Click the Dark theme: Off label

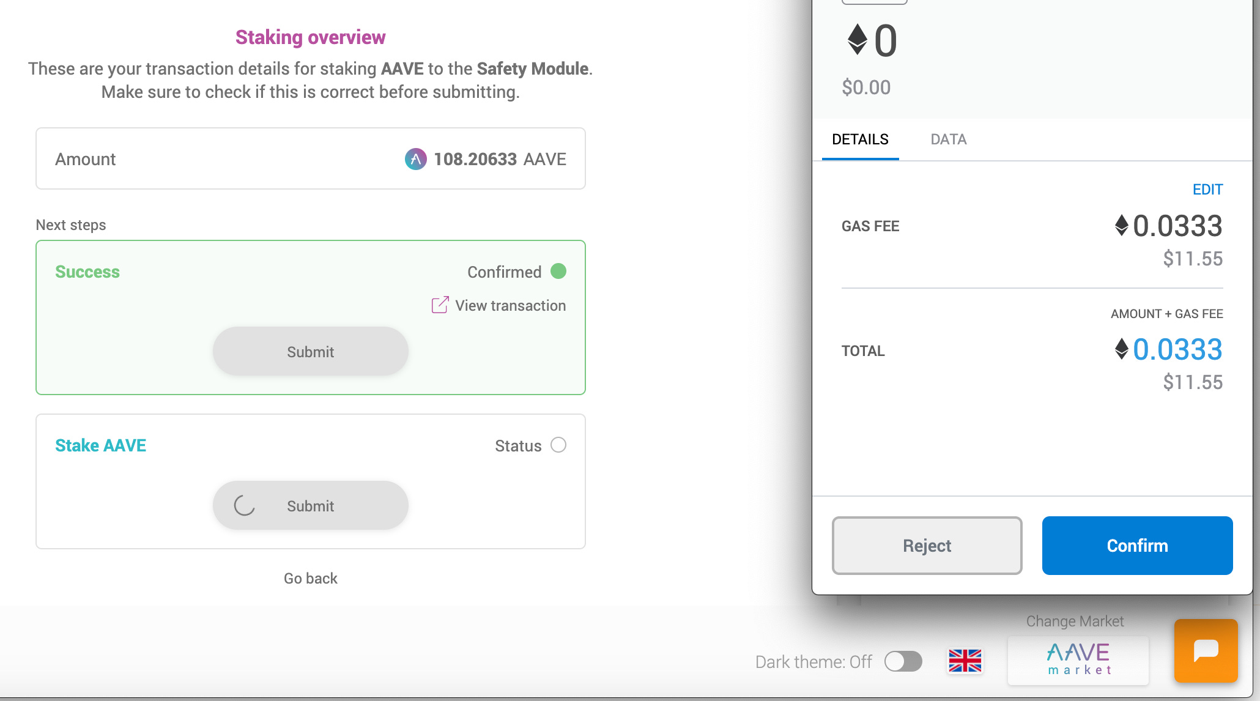813,662
